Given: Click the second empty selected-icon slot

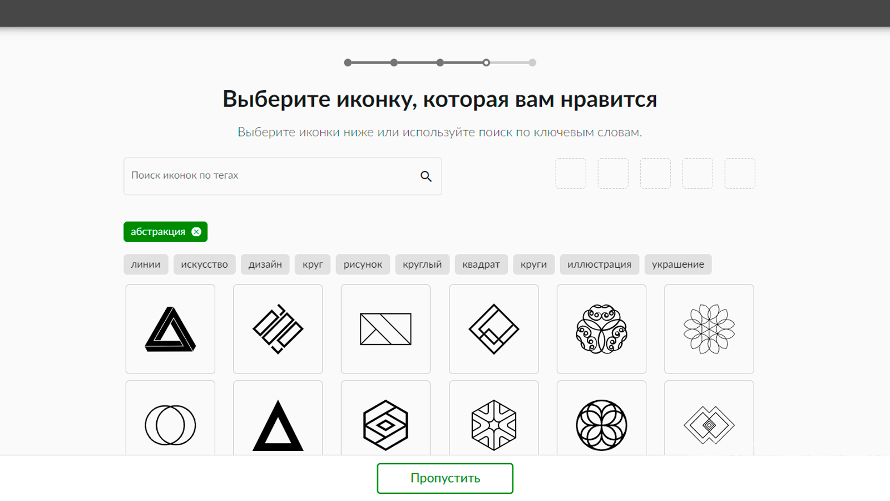Looking at the screenshot, I should coord(613,173).
